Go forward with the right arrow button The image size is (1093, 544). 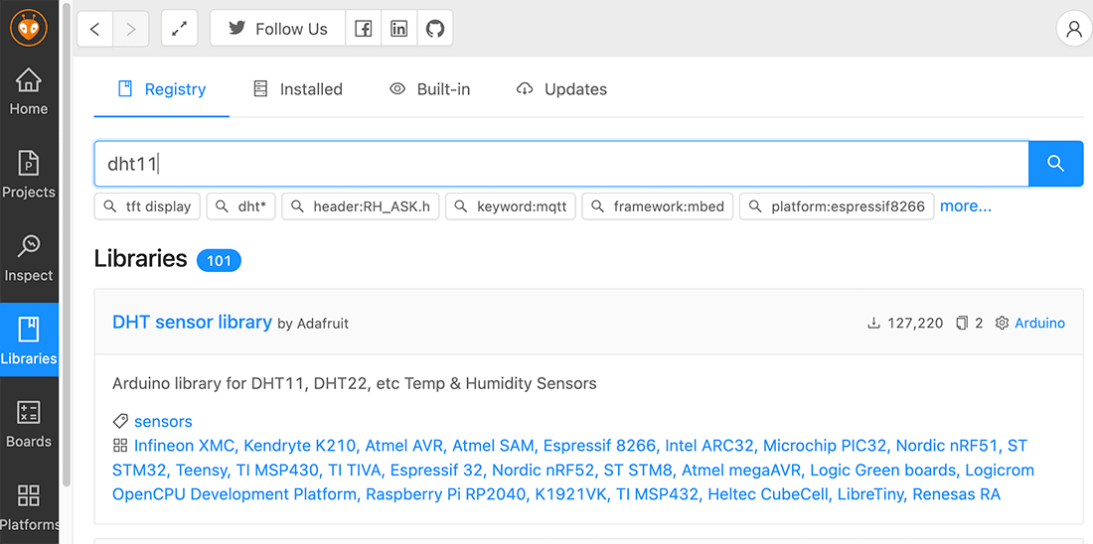click(130, 29)
